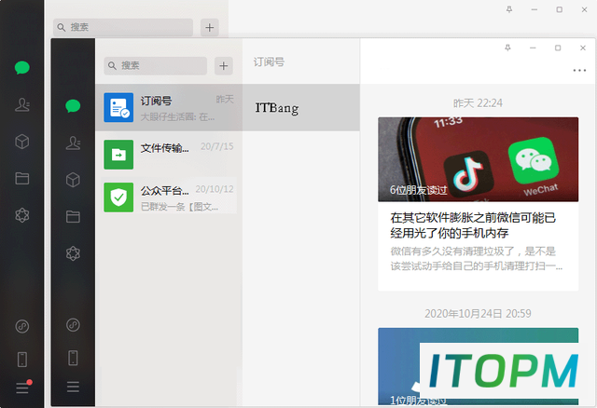Viewport: 597px width, 408px height.
Task: Open Mini Programs icon in front window sidebar
Action: click(x=73, y=325)
